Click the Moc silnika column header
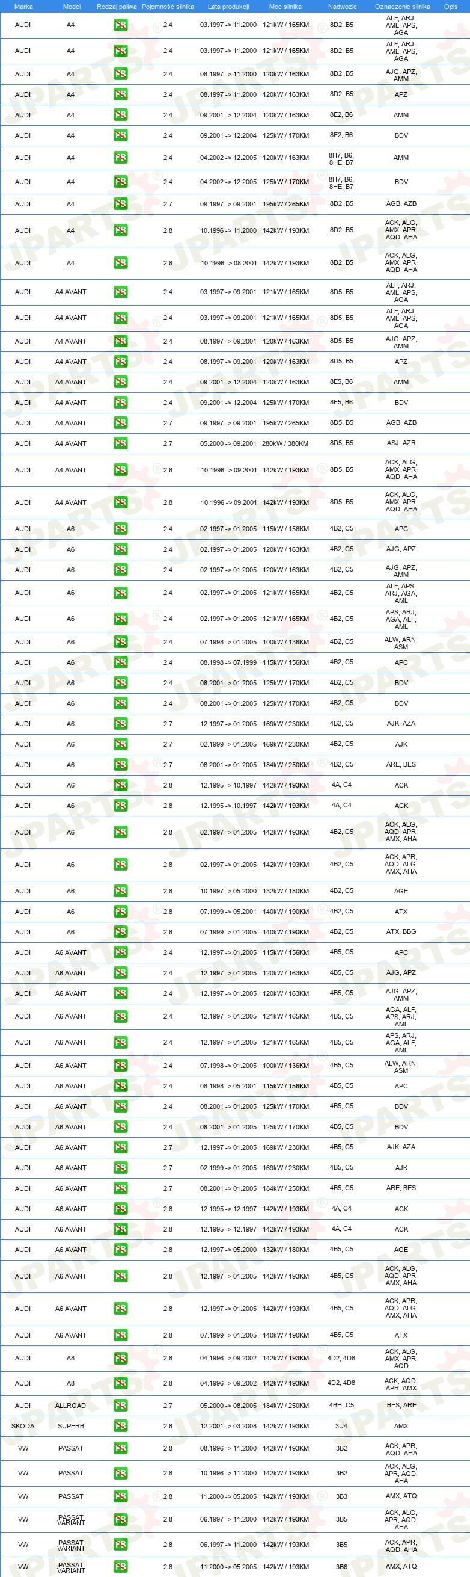 (x=285, y=7)
